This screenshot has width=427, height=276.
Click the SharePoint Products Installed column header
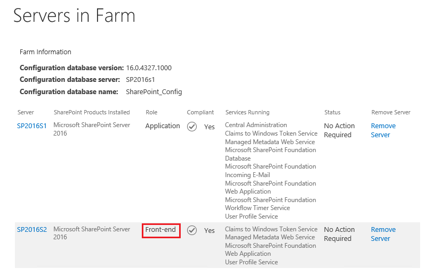[92, 112]
